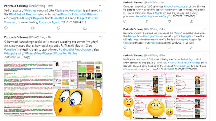
Task: Retweet the tweet about Middle East ceasefire
Action: [x=32, y=28]
